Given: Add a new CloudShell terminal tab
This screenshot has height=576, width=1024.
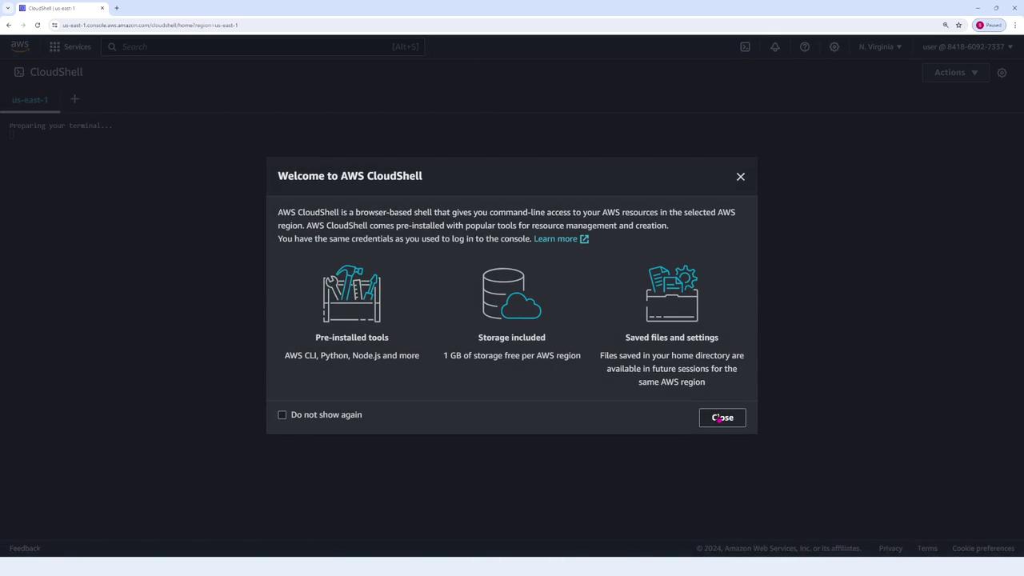Looking at the screenshot, I should pos(74,99).
